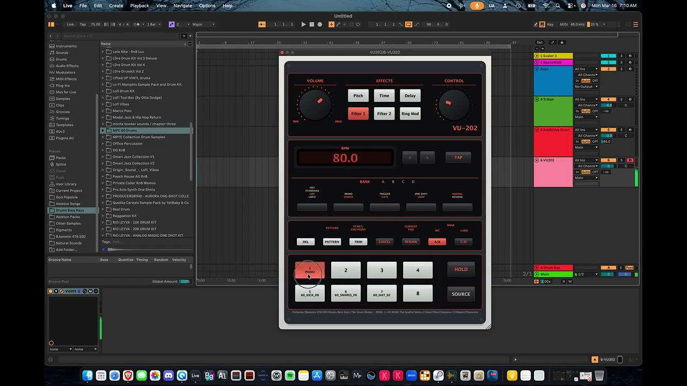Click the BPM decrease arrow button

tap(410, 158)
